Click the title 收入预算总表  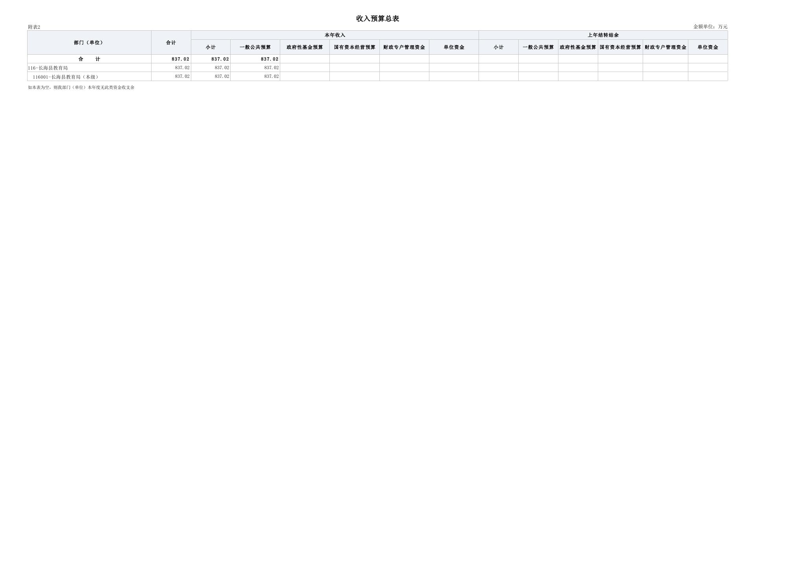(377, 18)
